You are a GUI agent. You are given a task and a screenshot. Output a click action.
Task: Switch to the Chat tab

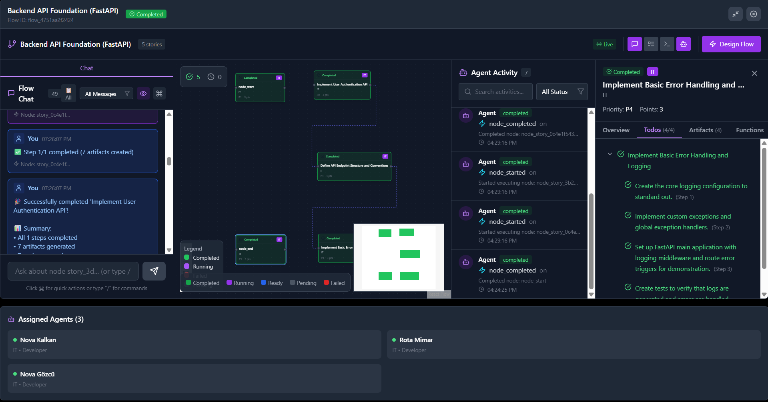(x=86, y=68)
